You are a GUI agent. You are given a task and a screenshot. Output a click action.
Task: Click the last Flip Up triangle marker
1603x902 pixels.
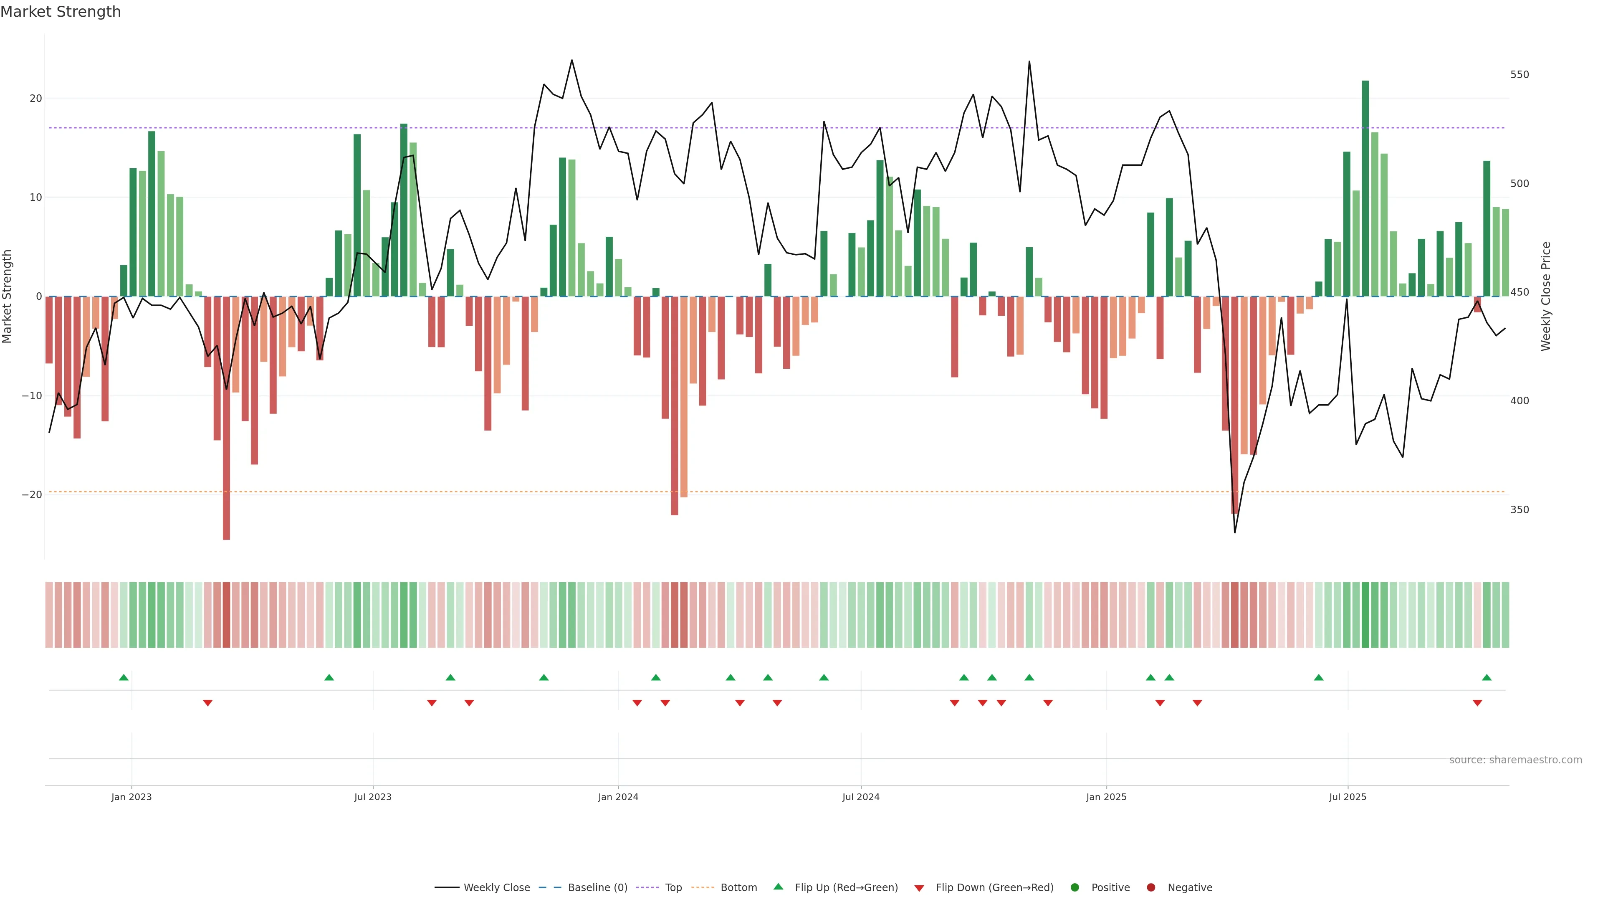click(1487, 677)
